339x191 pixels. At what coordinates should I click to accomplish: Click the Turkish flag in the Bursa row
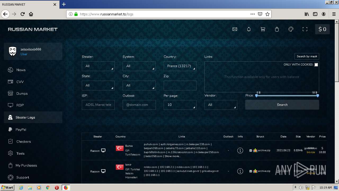click(120, 148)
